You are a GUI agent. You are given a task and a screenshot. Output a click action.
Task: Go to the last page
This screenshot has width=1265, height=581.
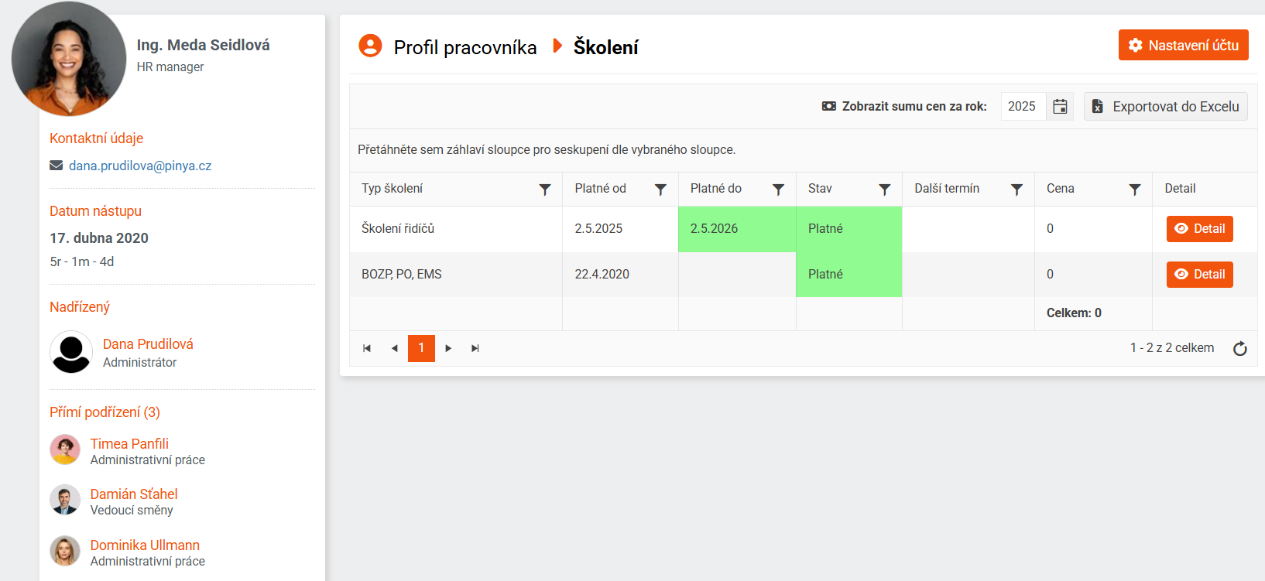475,348
